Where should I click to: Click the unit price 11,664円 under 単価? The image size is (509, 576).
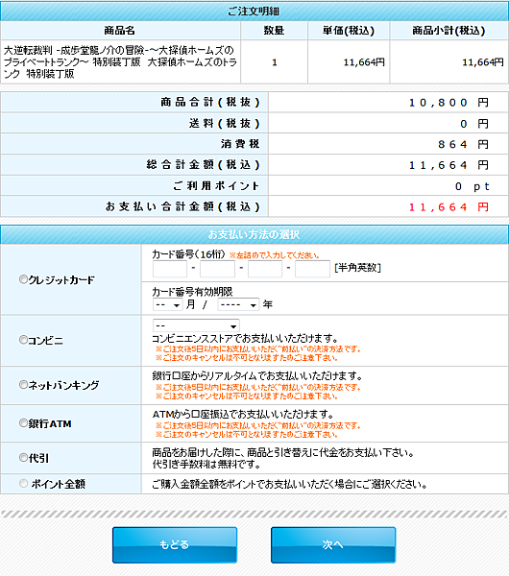[364, 62]
